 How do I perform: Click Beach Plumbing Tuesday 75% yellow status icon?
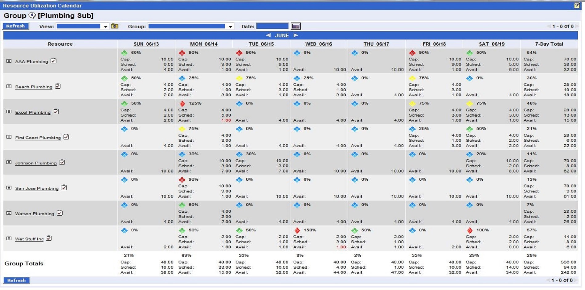click(x=239, y=78)
